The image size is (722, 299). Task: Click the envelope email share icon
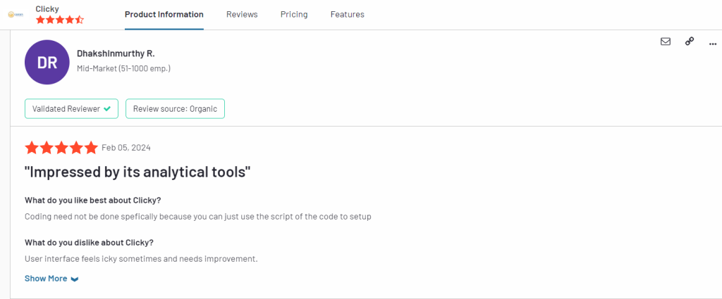(666, 42)
